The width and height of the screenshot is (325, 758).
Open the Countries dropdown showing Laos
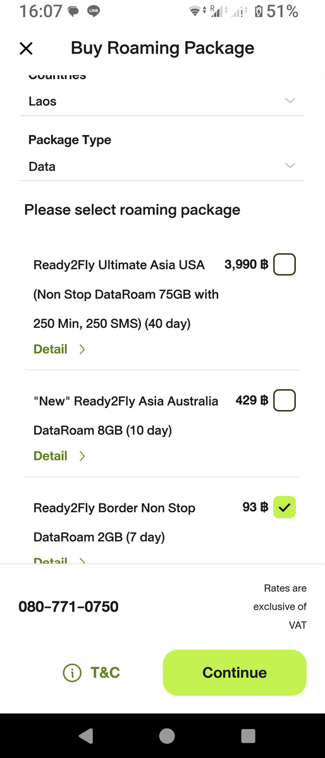pyautogui.click(x=162, y=101)
